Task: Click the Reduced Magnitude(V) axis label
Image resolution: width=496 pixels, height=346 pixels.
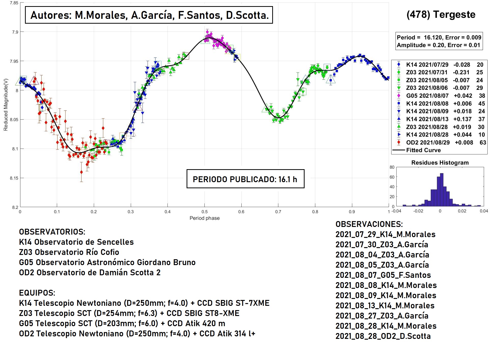Action: click(x=6, y=105)
